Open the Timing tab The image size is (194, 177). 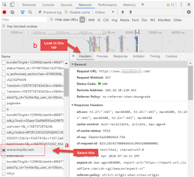[155, 56]
